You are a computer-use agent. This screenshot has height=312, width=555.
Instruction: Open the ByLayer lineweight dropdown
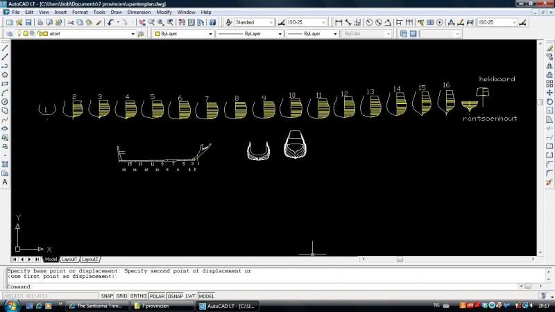pos(335,33)
